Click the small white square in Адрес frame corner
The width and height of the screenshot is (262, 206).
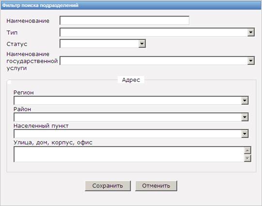pos(9,82)
